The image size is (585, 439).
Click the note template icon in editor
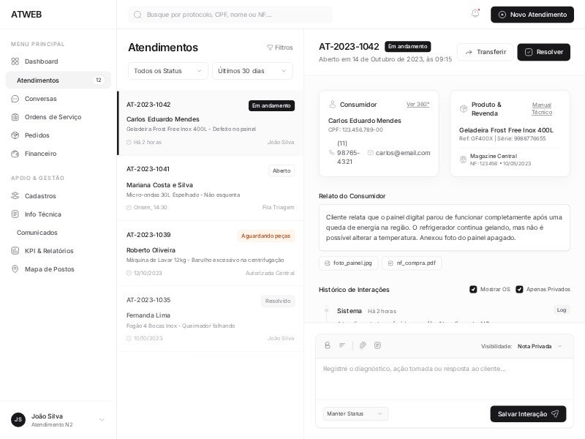click(377, 345)
